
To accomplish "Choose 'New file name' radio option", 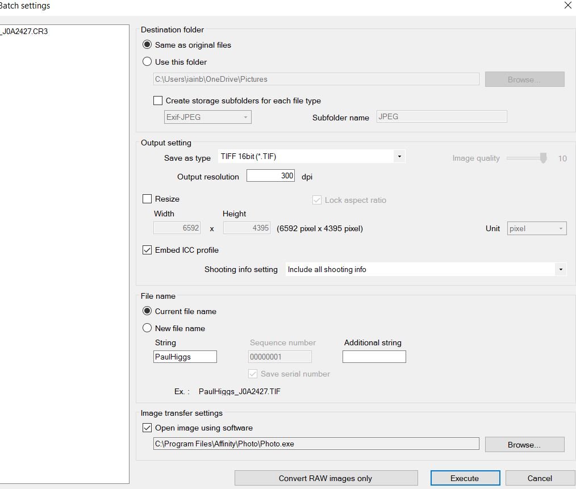I will tap(147, 328).
